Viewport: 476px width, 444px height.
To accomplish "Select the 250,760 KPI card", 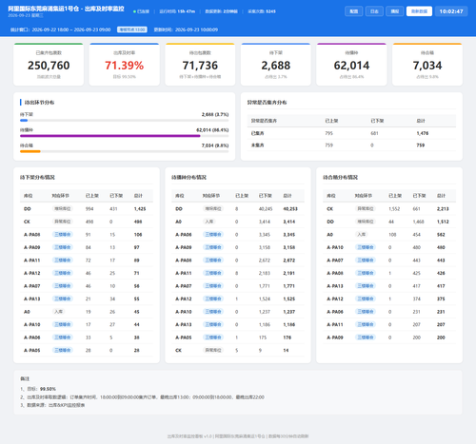I will click(x=49, y=65).
